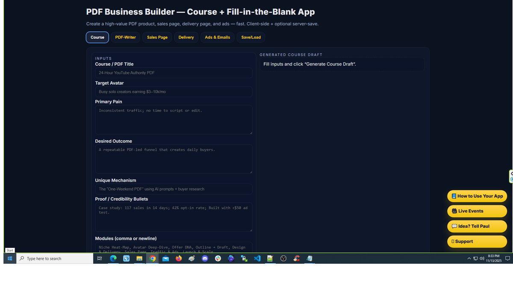This screenshot has height=288, width=513.
Task: Switch to the PDF-Writer tab
Action: (125, 37)
